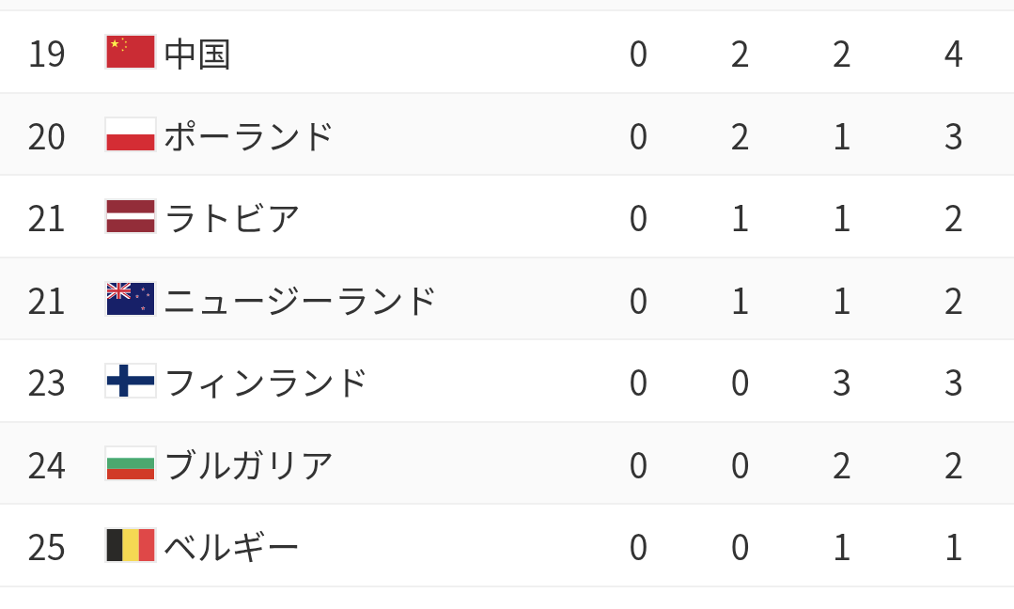The height and width of the screenshot is (609, 1014).
Task: Click rank number 23 in Finland row
Action: [x=46, y=383]
